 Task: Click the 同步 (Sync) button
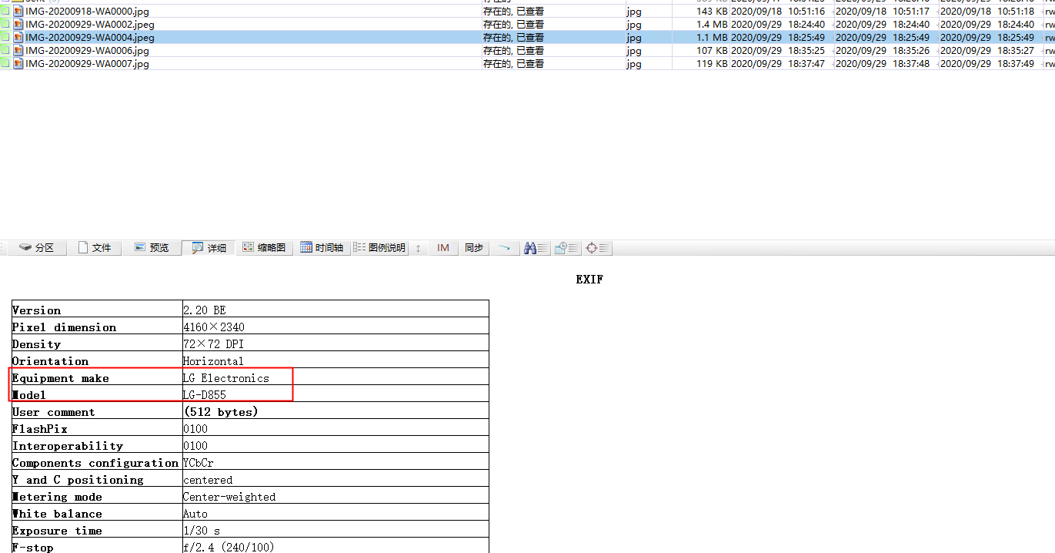tap(474, 247)
